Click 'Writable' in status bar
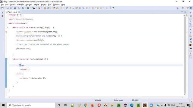Viewport: 193px width, 108px height. 98,100
